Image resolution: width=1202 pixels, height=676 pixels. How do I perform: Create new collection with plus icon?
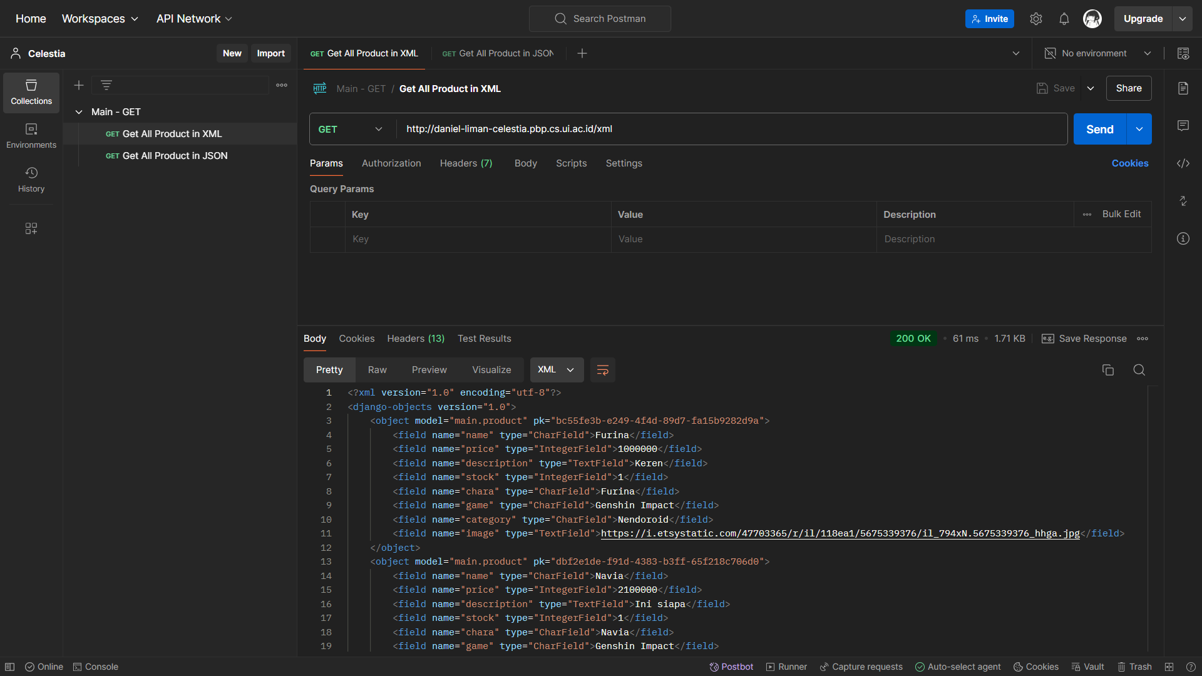tap(79, 85)
